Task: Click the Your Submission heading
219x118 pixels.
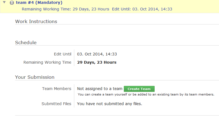Action: pos(35,77)
